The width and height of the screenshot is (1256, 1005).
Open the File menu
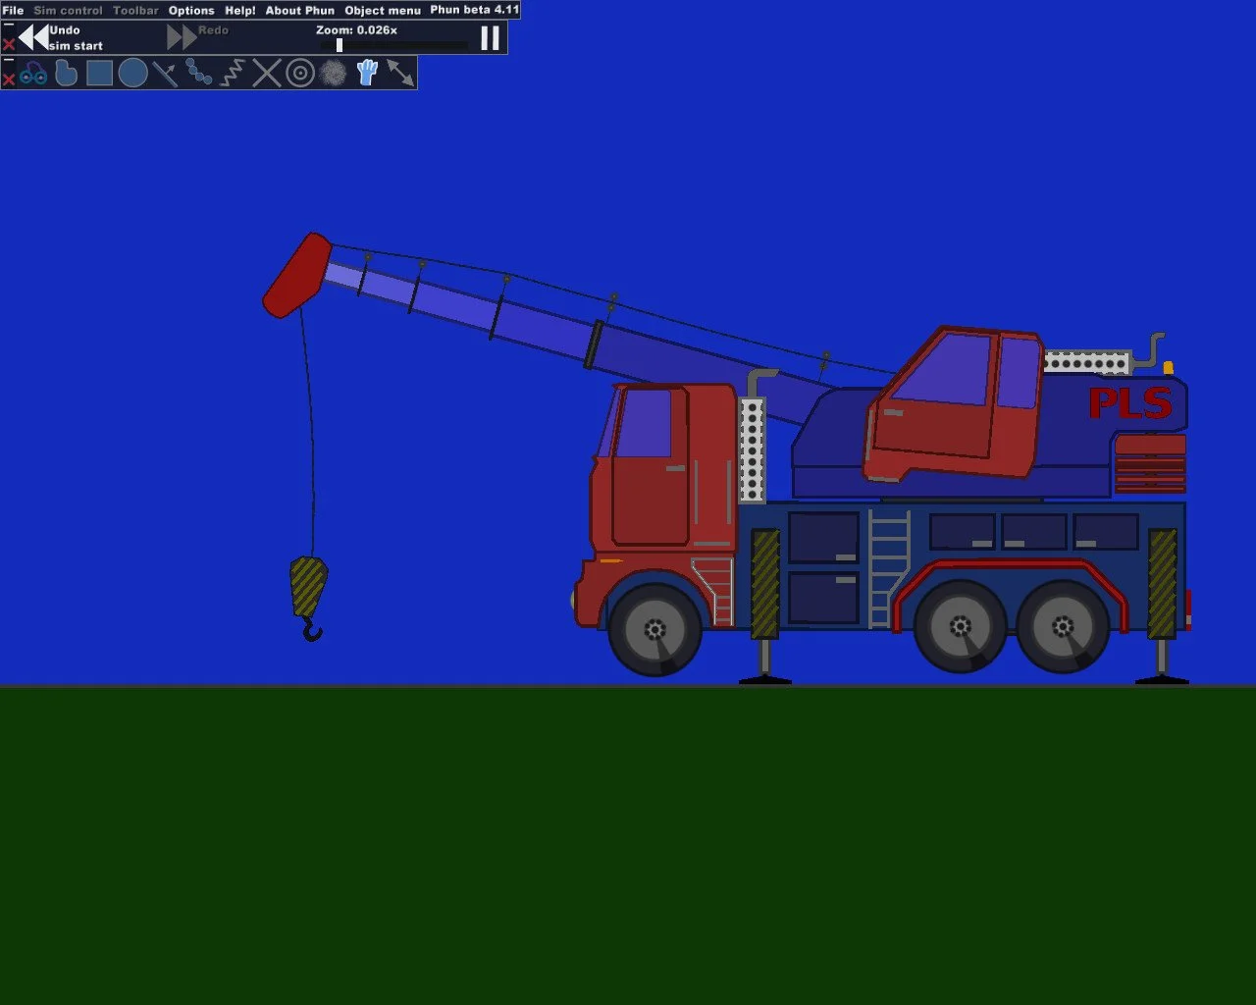[13, 11]
